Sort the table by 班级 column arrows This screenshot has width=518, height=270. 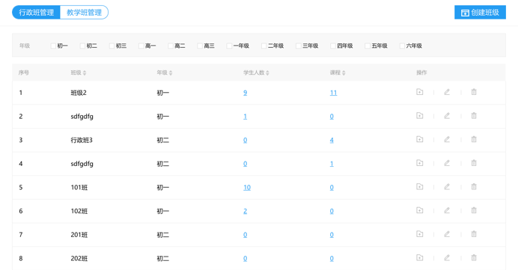tap(85, 73)
